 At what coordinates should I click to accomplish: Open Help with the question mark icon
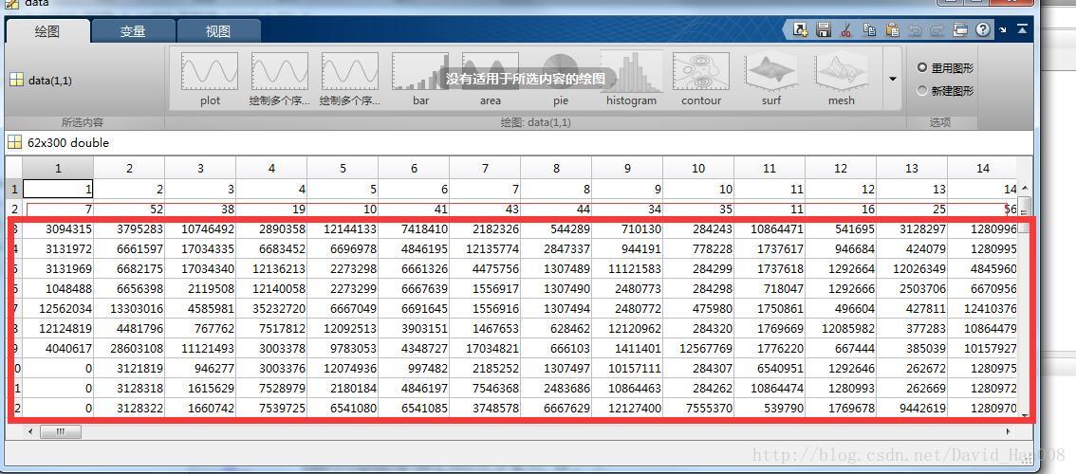[983, 29]
